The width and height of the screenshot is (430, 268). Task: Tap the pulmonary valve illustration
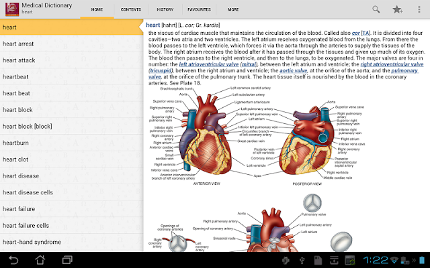click(x=312, y=202)
